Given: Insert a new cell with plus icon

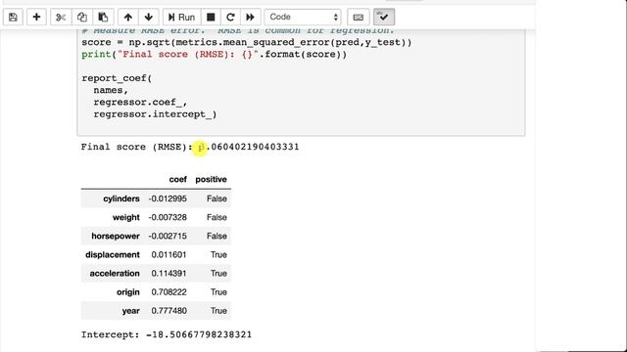Looking at the screenshot, I should coord(36,18).
